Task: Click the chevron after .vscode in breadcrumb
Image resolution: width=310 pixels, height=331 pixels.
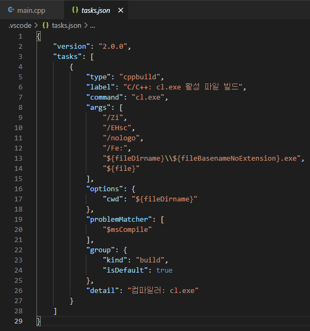Action: point(36,26)
